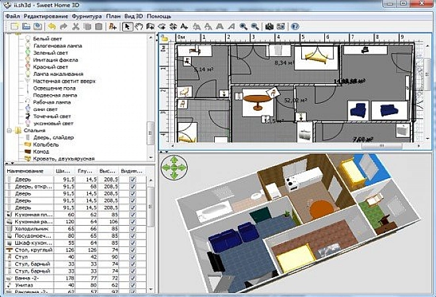The width and height of the screenshot is (436, 297).
Task: Activate the pan hand tool
Action: (139, 26)
